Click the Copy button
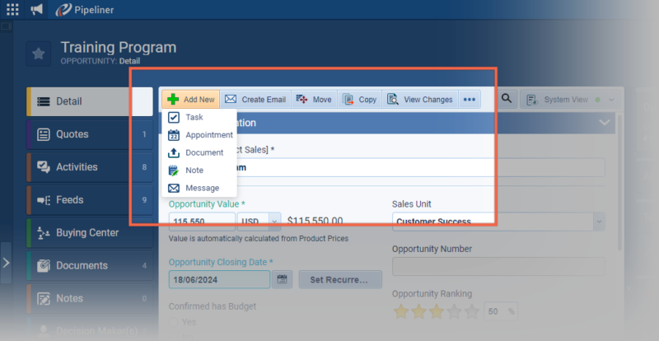This screenshot has height=341, width=659. (359, 100)
